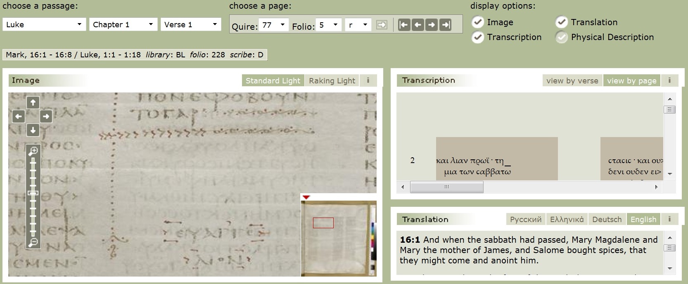Click the Transcription scroll up arrow

pos(670,99)
